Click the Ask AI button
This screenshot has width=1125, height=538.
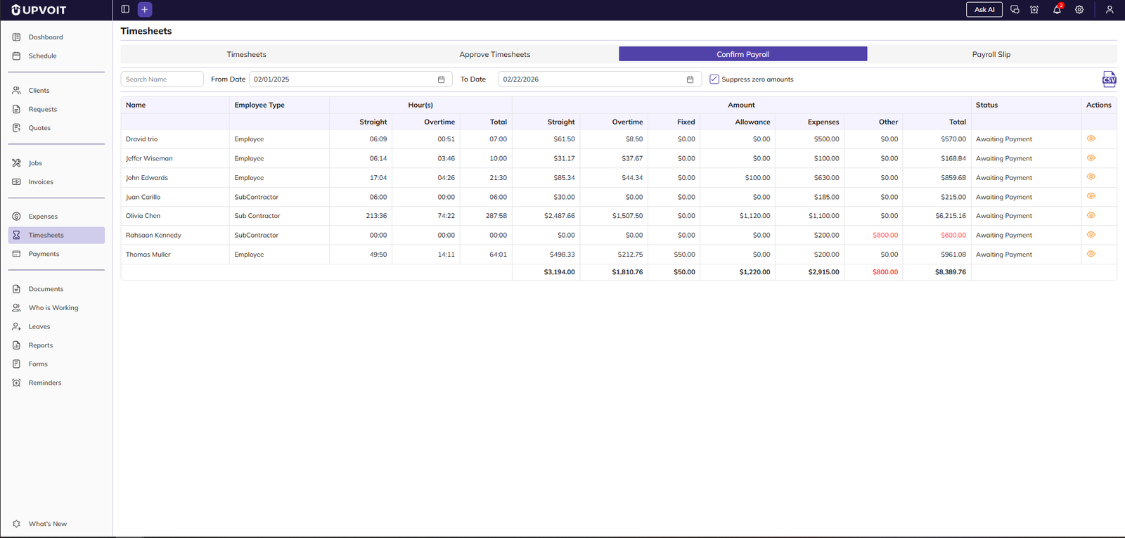point(984,10)
